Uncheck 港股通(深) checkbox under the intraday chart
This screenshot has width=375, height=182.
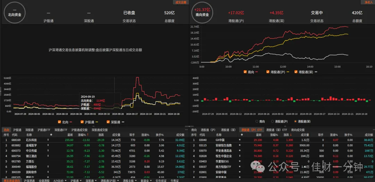coord(296,71)
